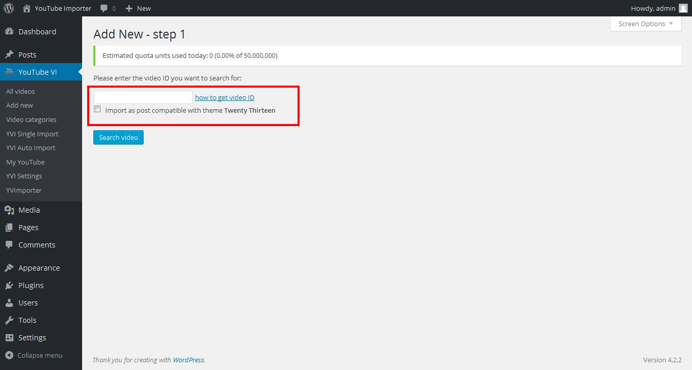Open the comments bubble icon in admin bar

point(104,9)
